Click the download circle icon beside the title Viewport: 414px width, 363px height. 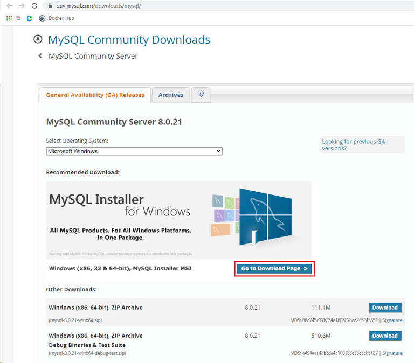[38, 39]
